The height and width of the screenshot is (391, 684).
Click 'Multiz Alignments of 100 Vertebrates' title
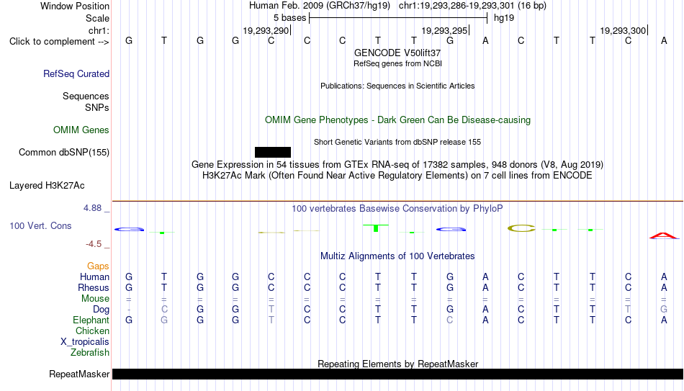click(x=397, y=256)
